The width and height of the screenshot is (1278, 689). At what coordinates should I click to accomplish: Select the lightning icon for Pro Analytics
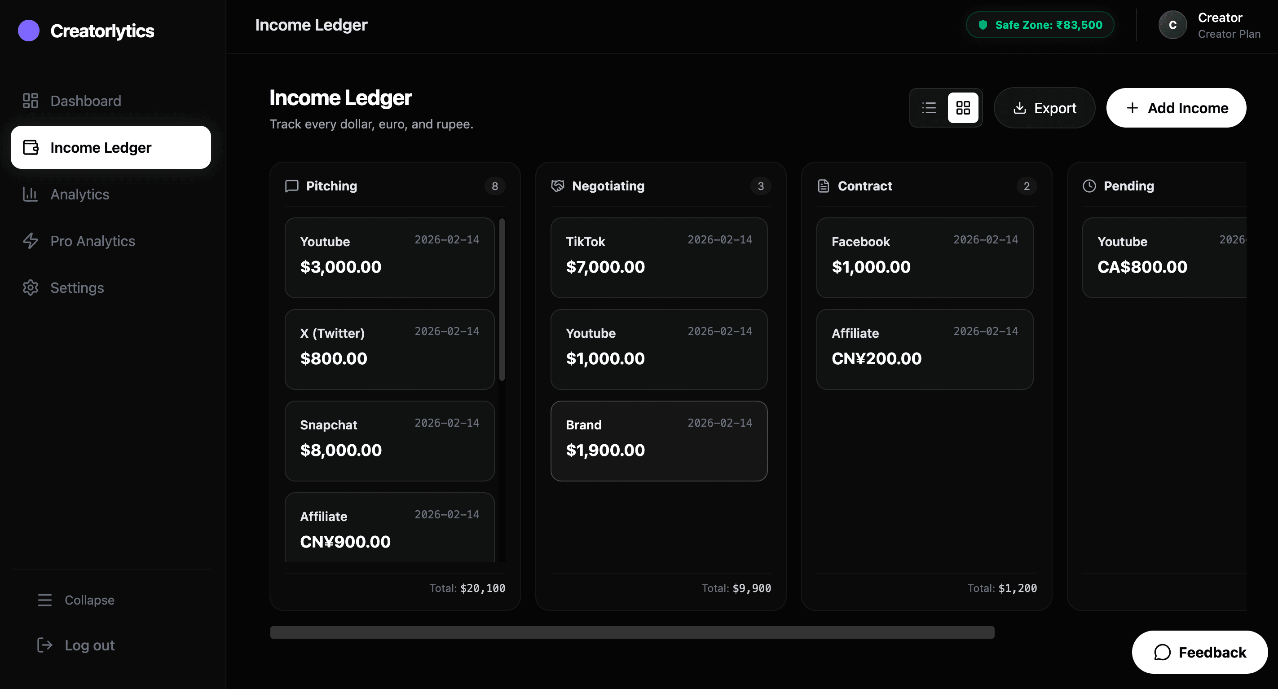pyautogui.click(x=30, y=241)
